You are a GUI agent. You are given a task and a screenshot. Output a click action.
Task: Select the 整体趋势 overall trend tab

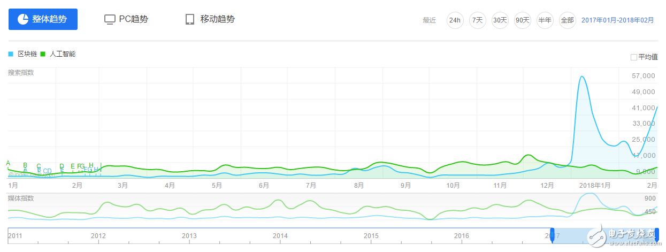[x=43, y=19]
